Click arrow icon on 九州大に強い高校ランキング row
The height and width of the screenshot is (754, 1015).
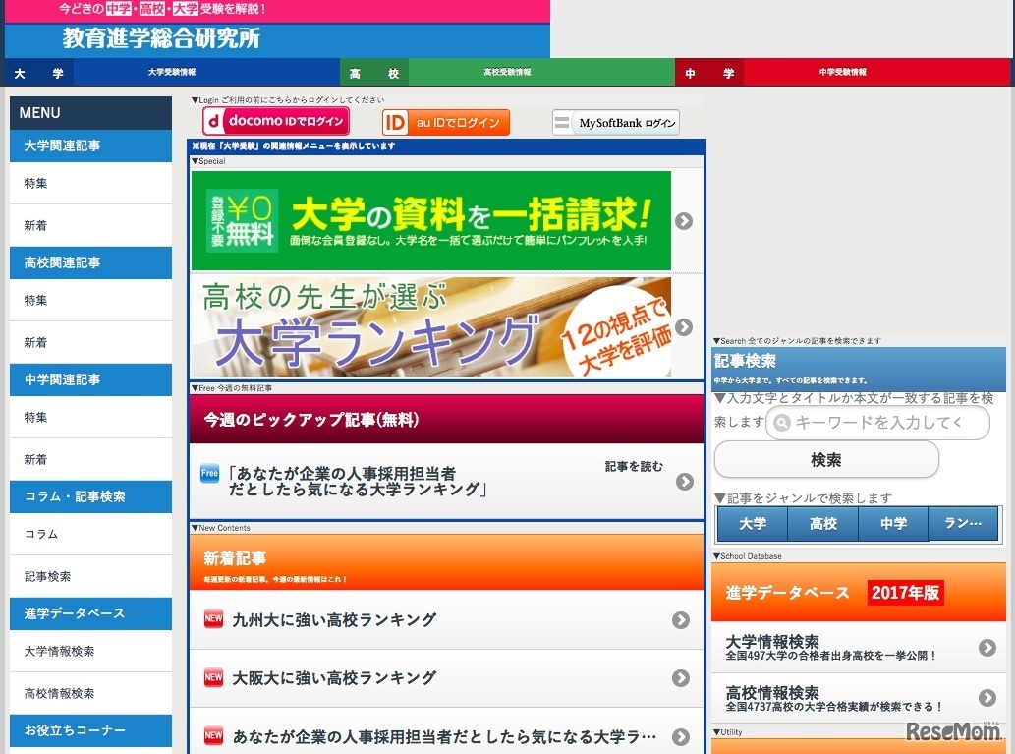point(680,620)
